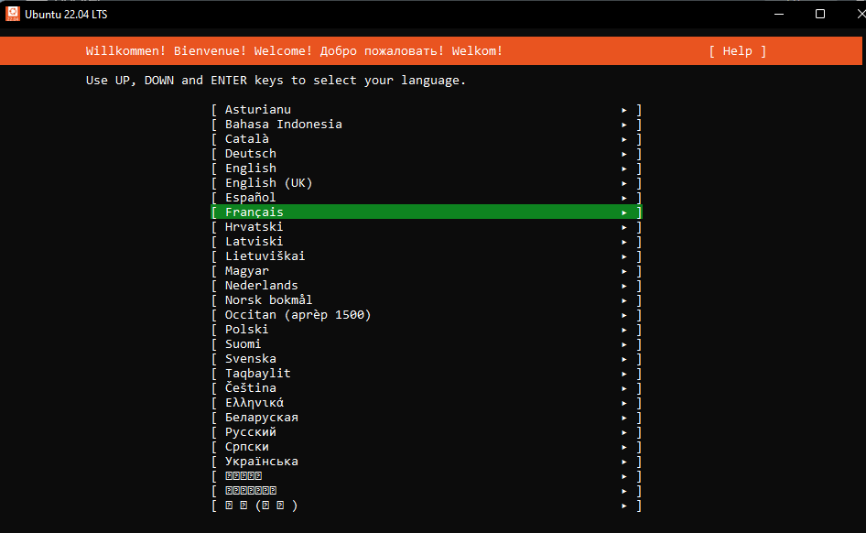
Task: Minimize the Ubuntu 22.04 LTS window
Action: [778, 14]
